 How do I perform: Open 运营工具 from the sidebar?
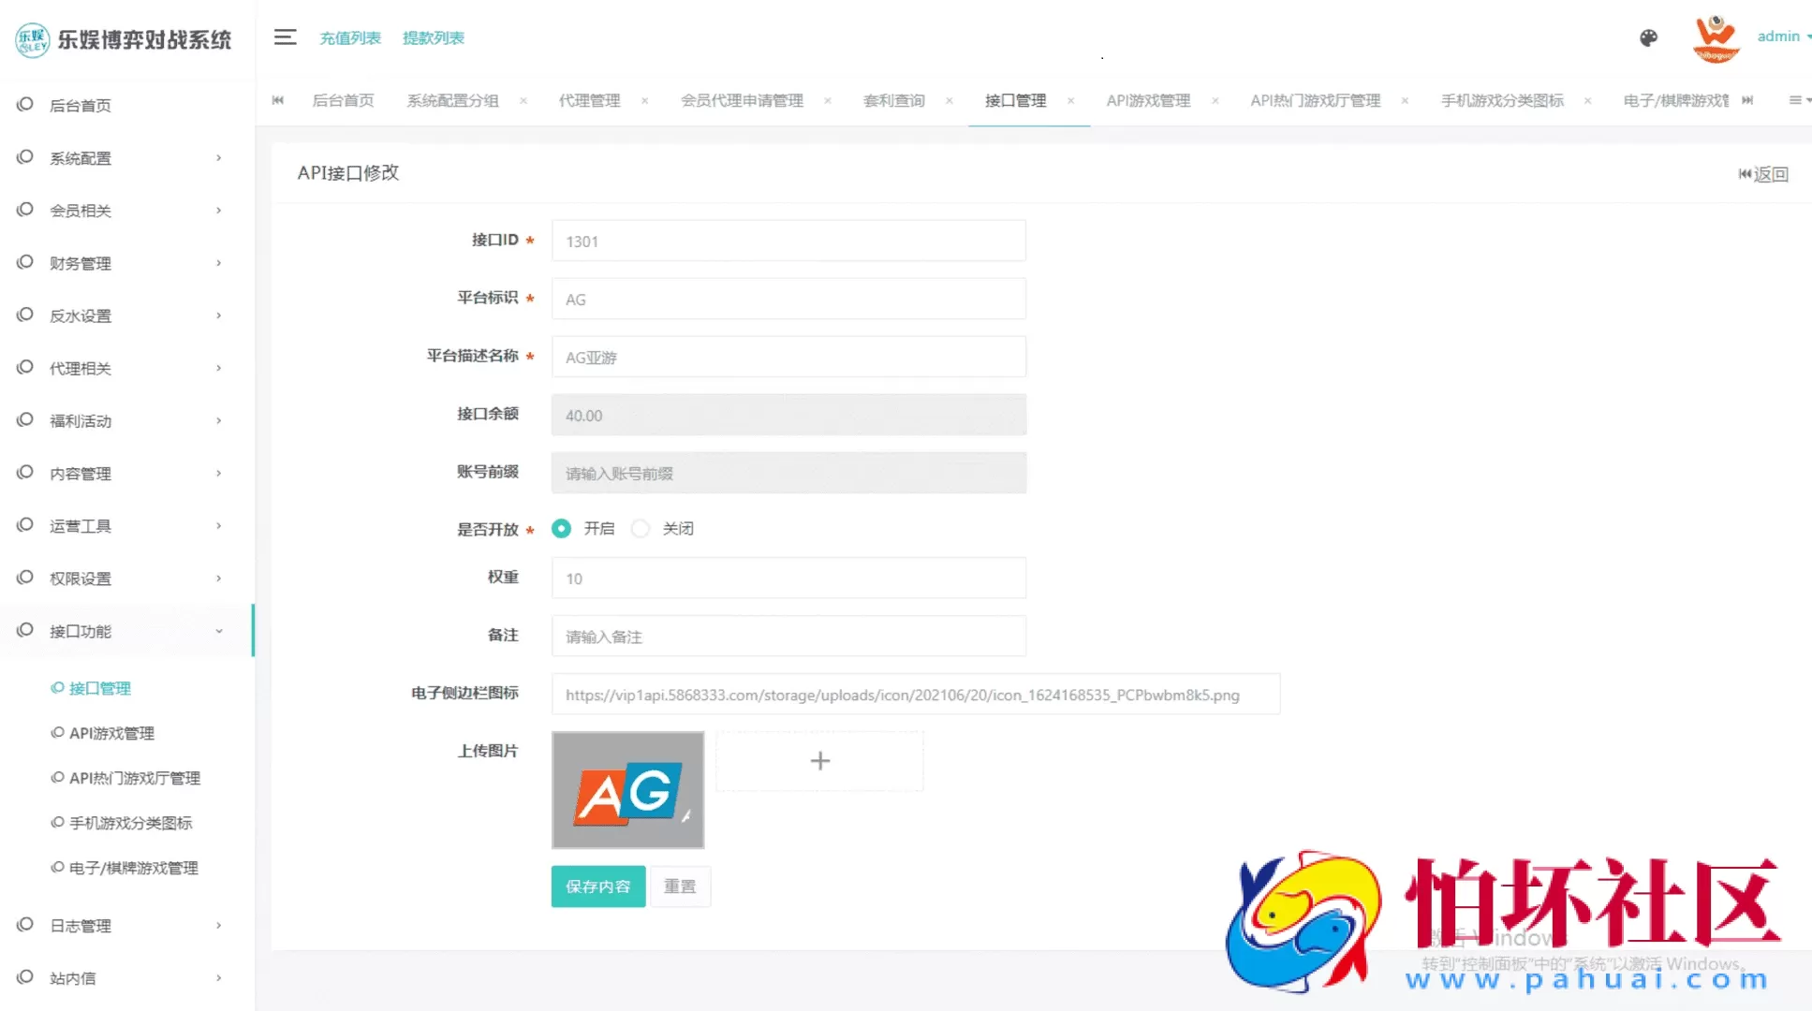(80, 525)
